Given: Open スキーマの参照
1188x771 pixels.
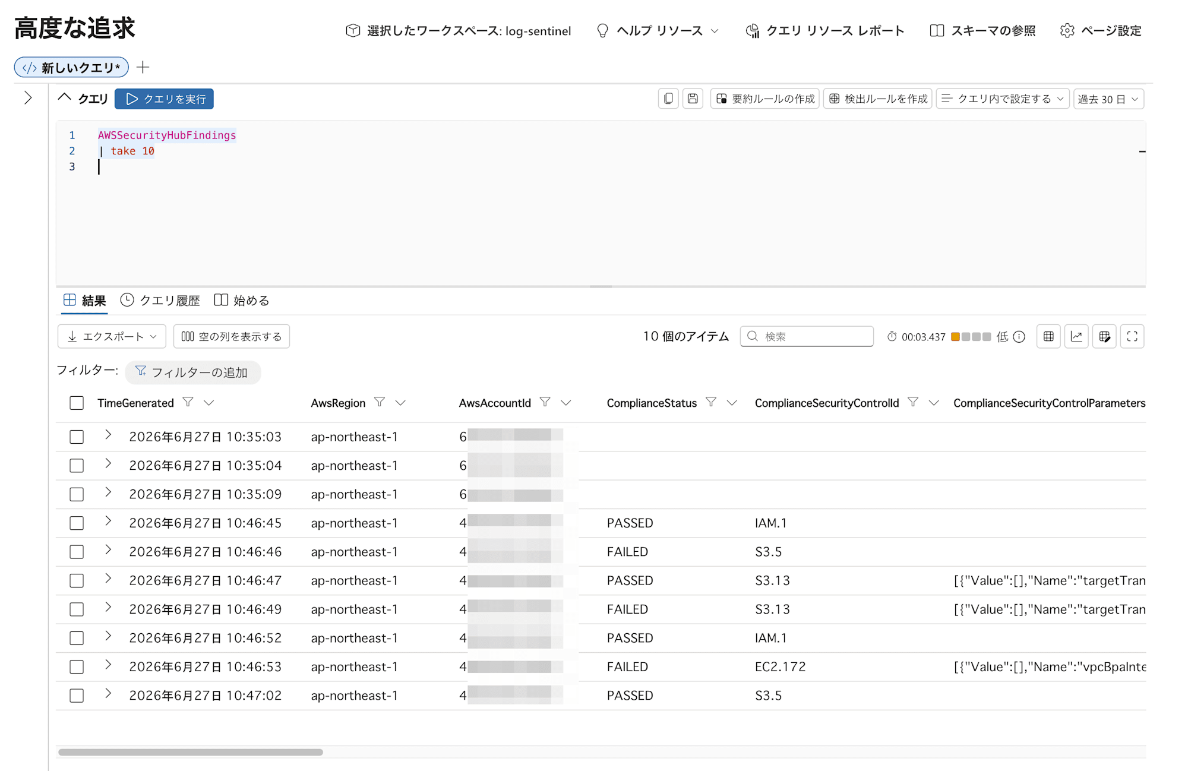Looking at the screenshot, I should click(982, 30).
